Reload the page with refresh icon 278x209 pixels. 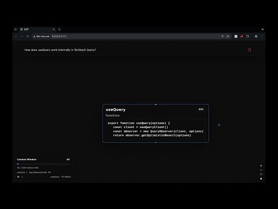(27, 36)
